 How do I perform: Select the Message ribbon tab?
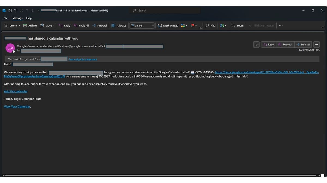click(17, 18)
